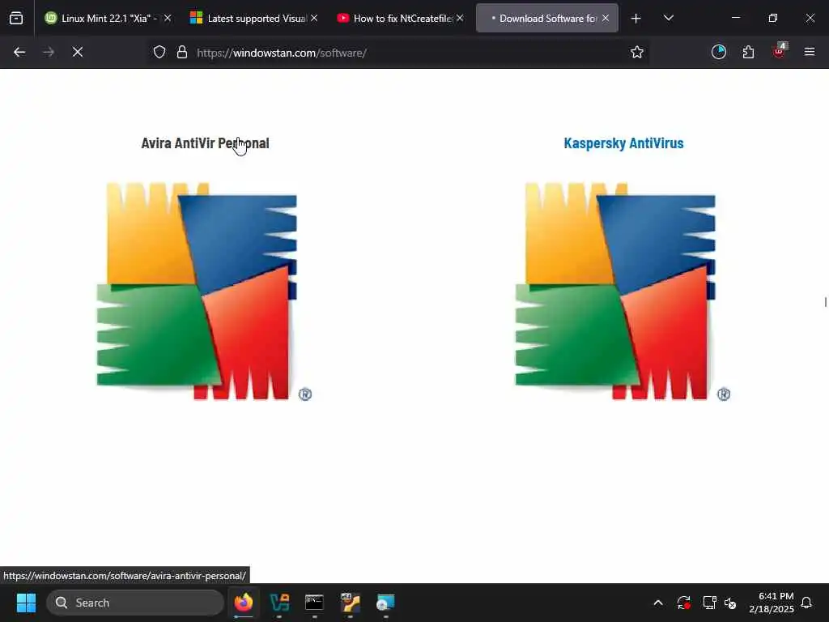Stop loading the page
Viewport: 829px width, 622px height.
[78, 53]
